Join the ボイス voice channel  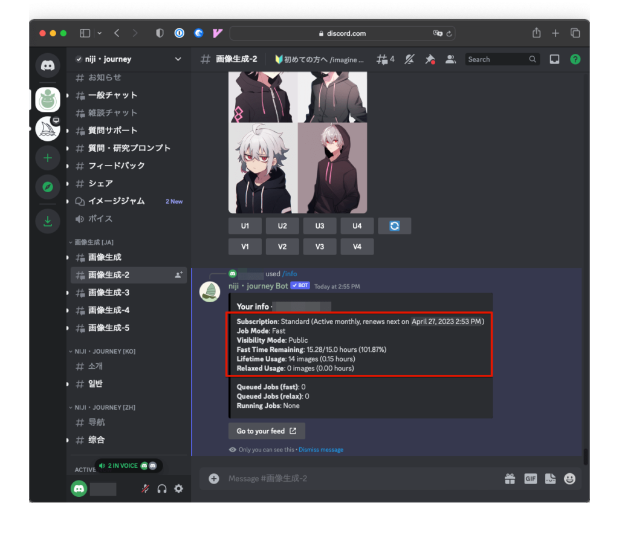pyautogui.click(x=129, y=219)
